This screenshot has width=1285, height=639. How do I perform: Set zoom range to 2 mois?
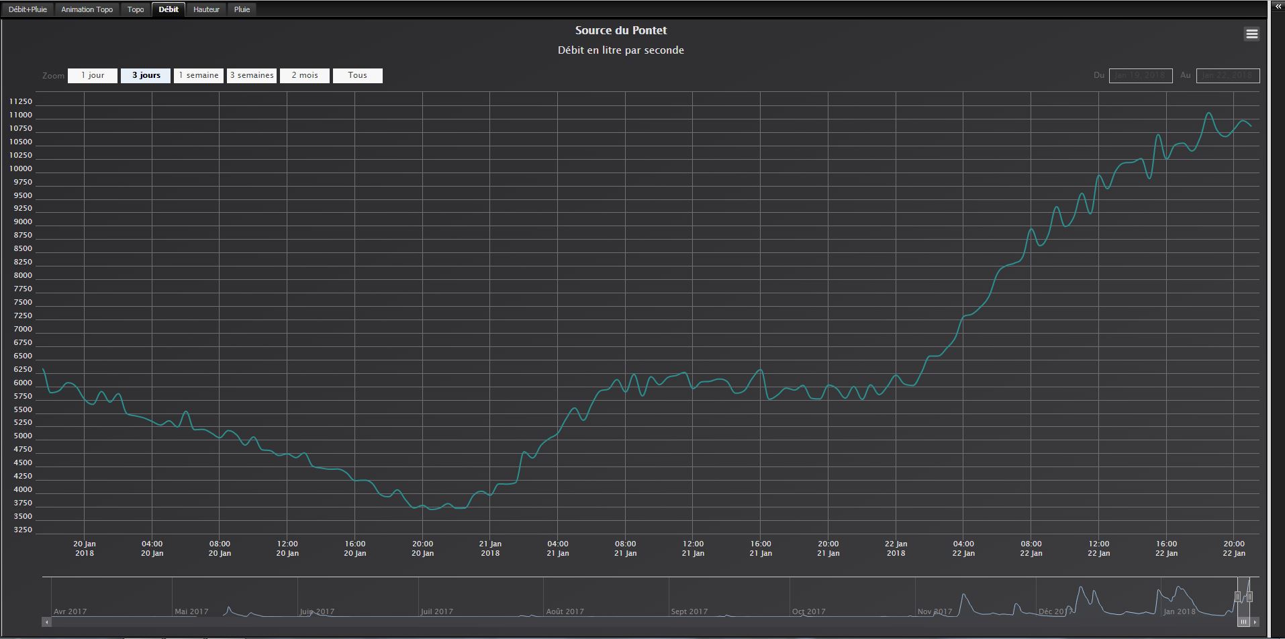click(x=305, y=76)
